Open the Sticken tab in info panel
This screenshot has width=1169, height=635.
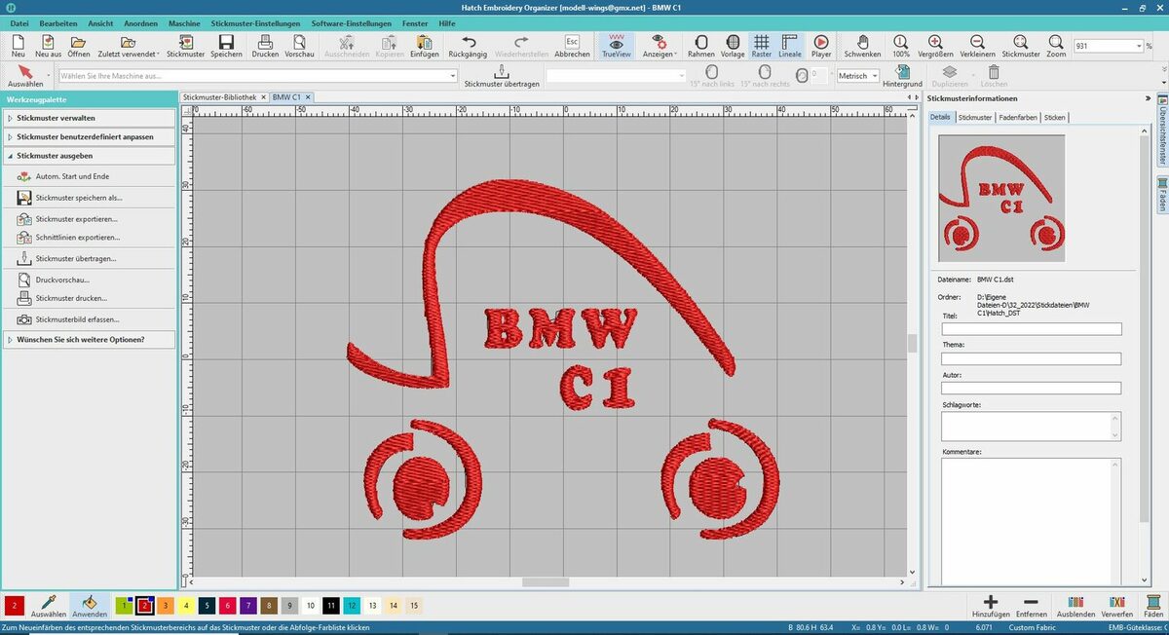click(x=1054, y=118)
